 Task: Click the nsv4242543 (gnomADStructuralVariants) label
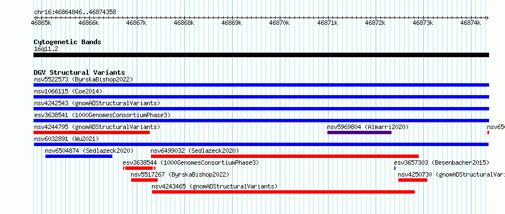point(97,103)
